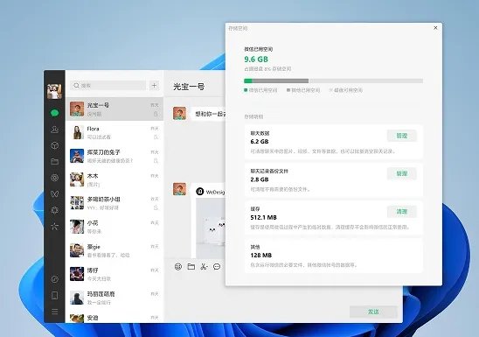Open the Mini Programs circle icon in sidebar
This screenshot has width=479, height=337.
[x=55, y=279]
